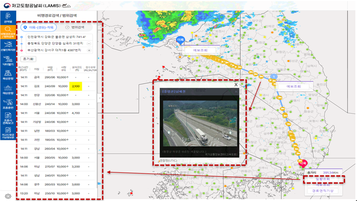357x201 pixels.
Task: Open the 권역별 regional weather sidebar icon
Action: [x=8, y=18]
